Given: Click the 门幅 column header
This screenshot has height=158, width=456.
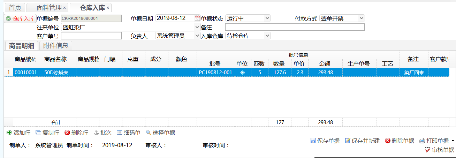Looking at the screenshot, I should click(x=111, y=59).
